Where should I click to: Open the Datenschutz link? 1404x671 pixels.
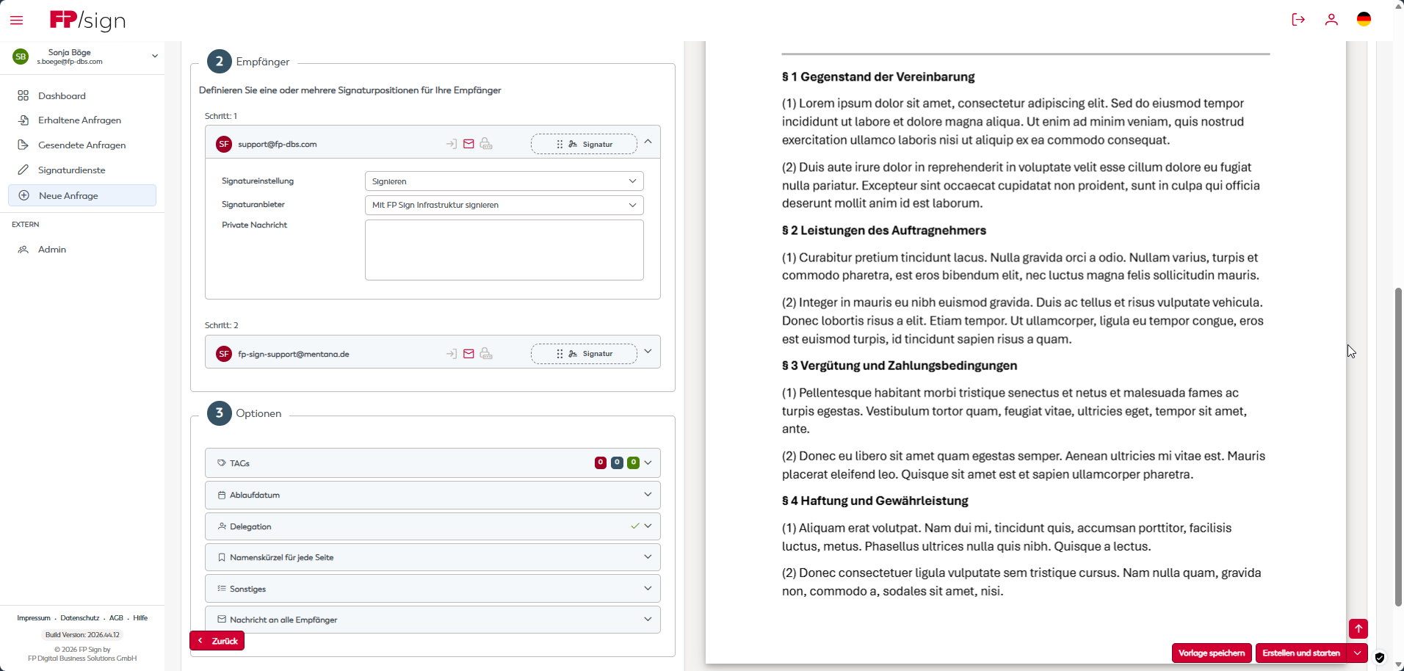80,618
